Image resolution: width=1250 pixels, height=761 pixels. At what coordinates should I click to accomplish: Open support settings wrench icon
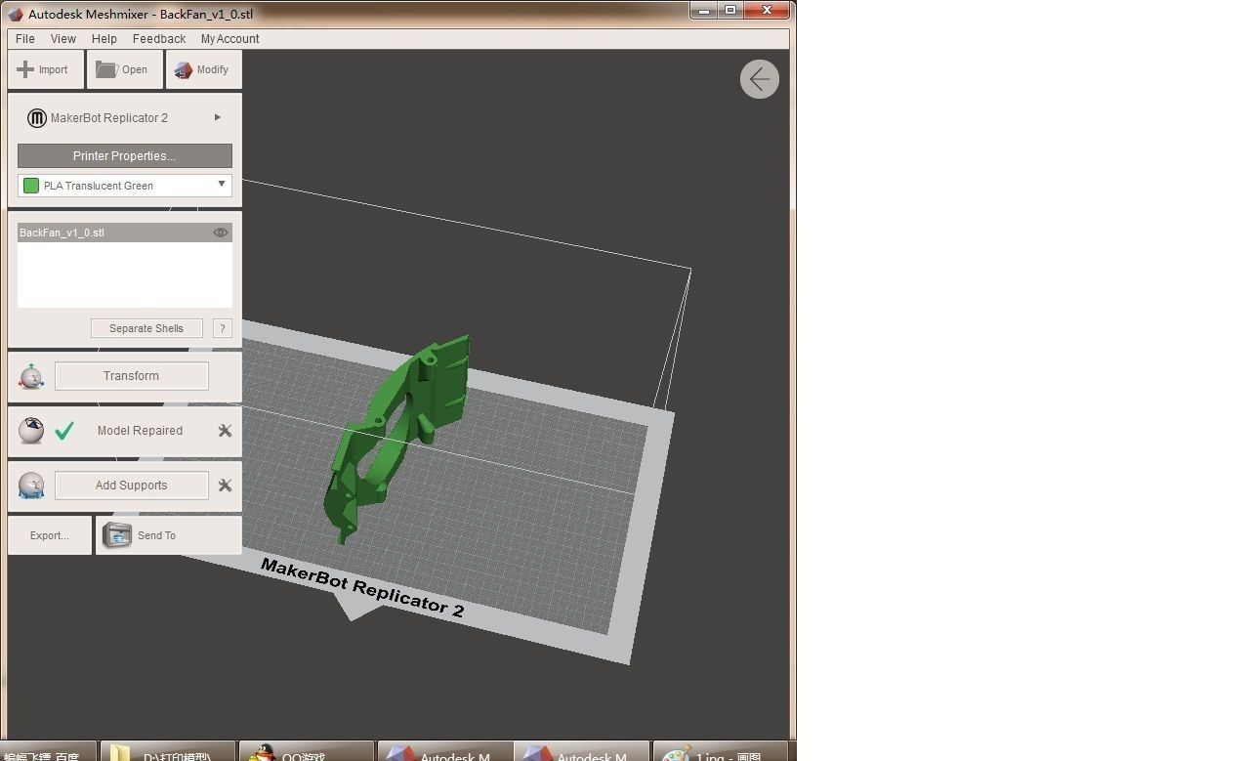point(225,486)
